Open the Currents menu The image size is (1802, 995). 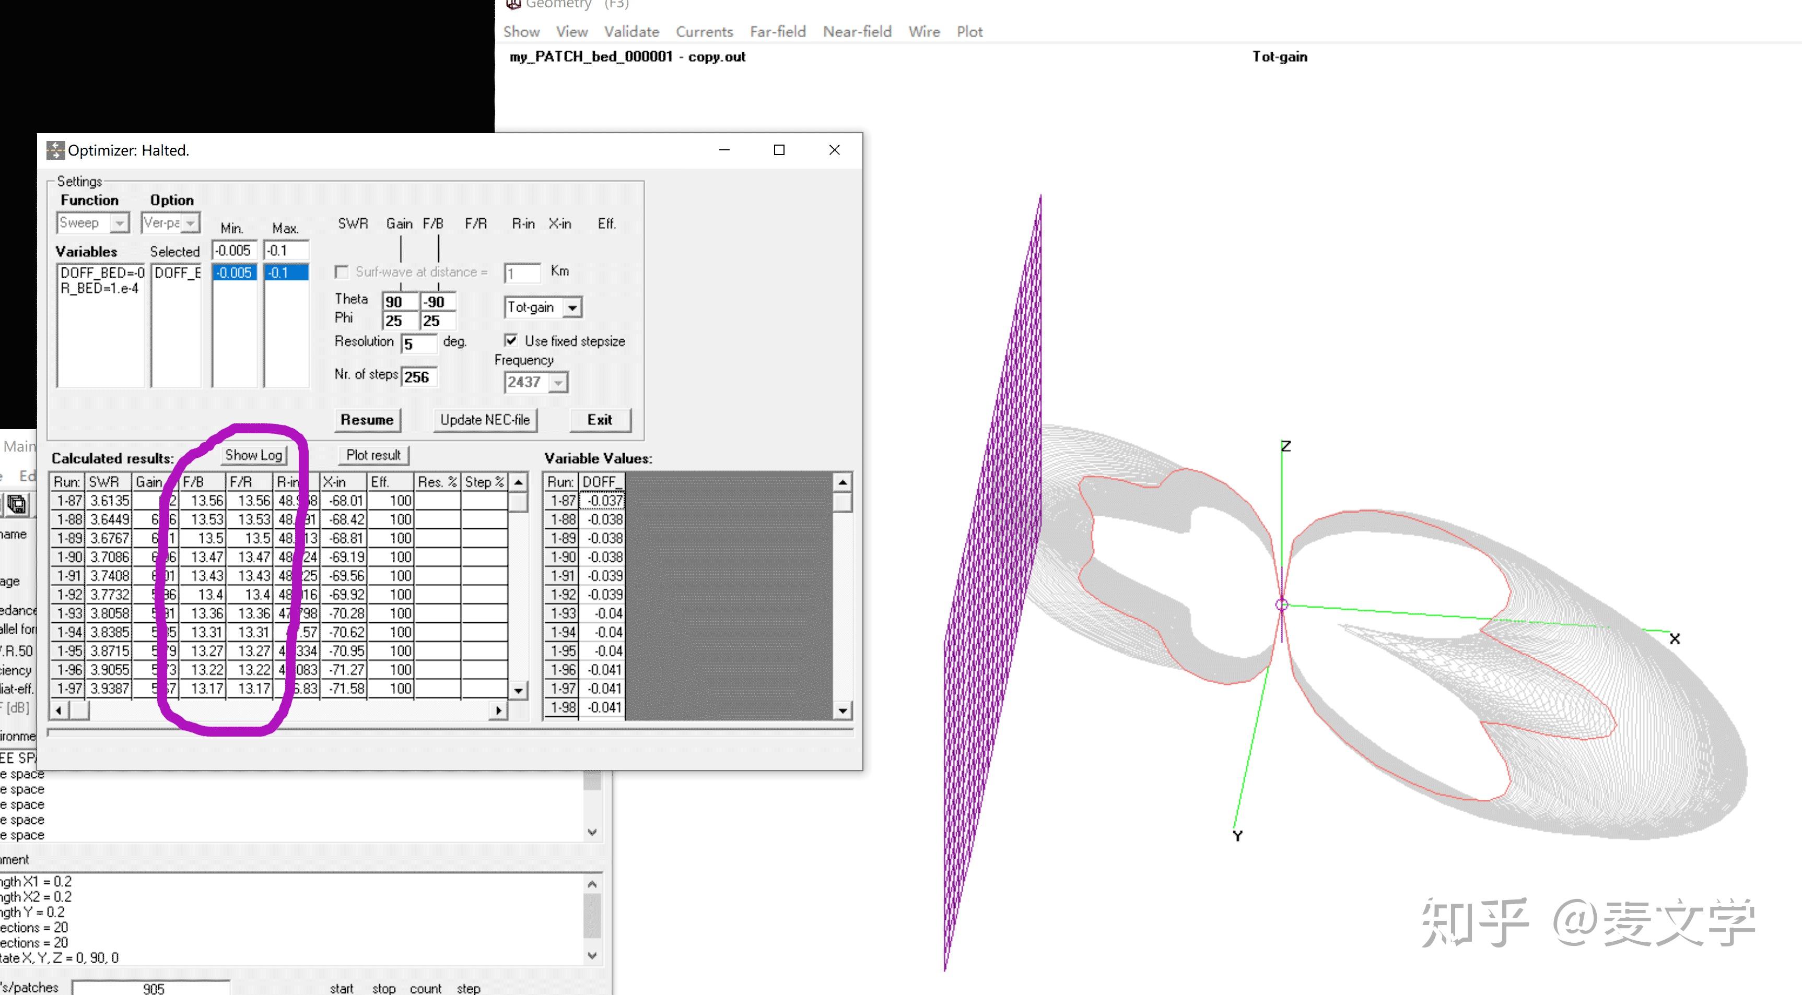click(x=705, y=31)
